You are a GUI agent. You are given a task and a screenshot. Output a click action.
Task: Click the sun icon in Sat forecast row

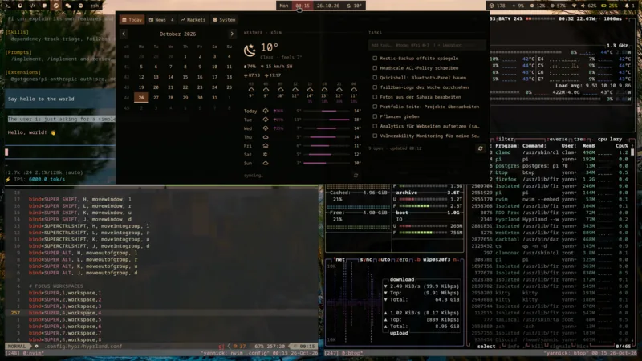click(x=266, y=154)
